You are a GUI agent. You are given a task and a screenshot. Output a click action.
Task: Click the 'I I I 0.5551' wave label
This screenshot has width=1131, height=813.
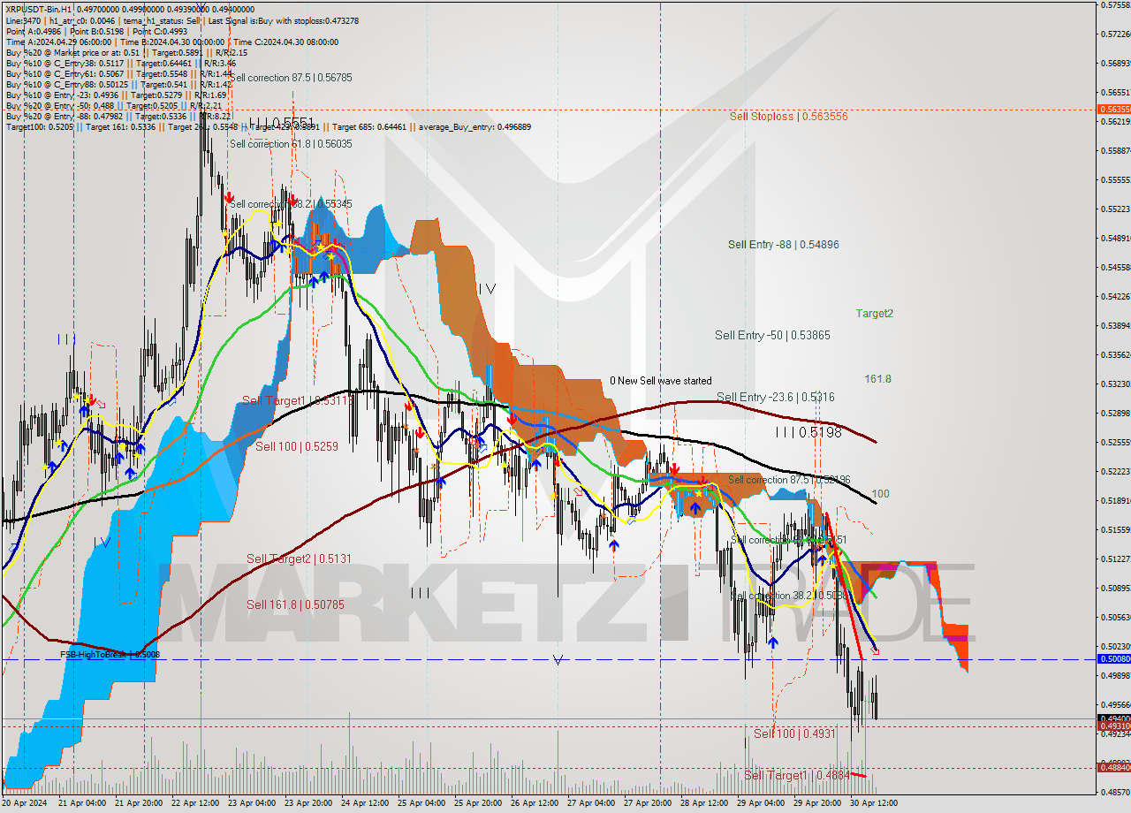pos(281,123)
